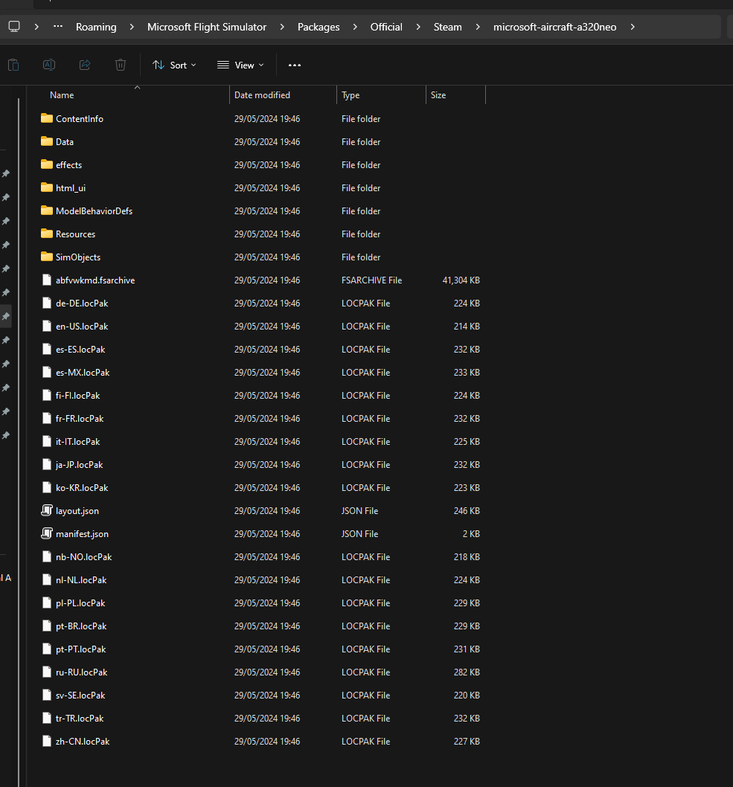The height and width of the screenshot is (787, 733).
Task: Navigate to Microsoft Flight Simulator breadcrumb
Action: click(x=207, y=27)
